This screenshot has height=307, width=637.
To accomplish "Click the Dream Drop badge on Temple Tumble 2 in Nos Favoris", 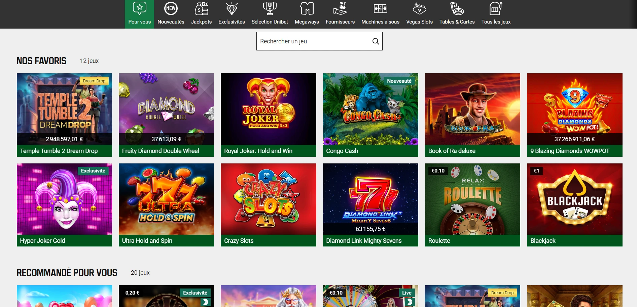I will coord(94,81).
